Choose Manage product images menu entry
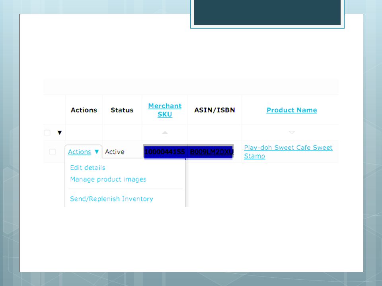This screenshot has width=382, height=286. click(108, 179)
